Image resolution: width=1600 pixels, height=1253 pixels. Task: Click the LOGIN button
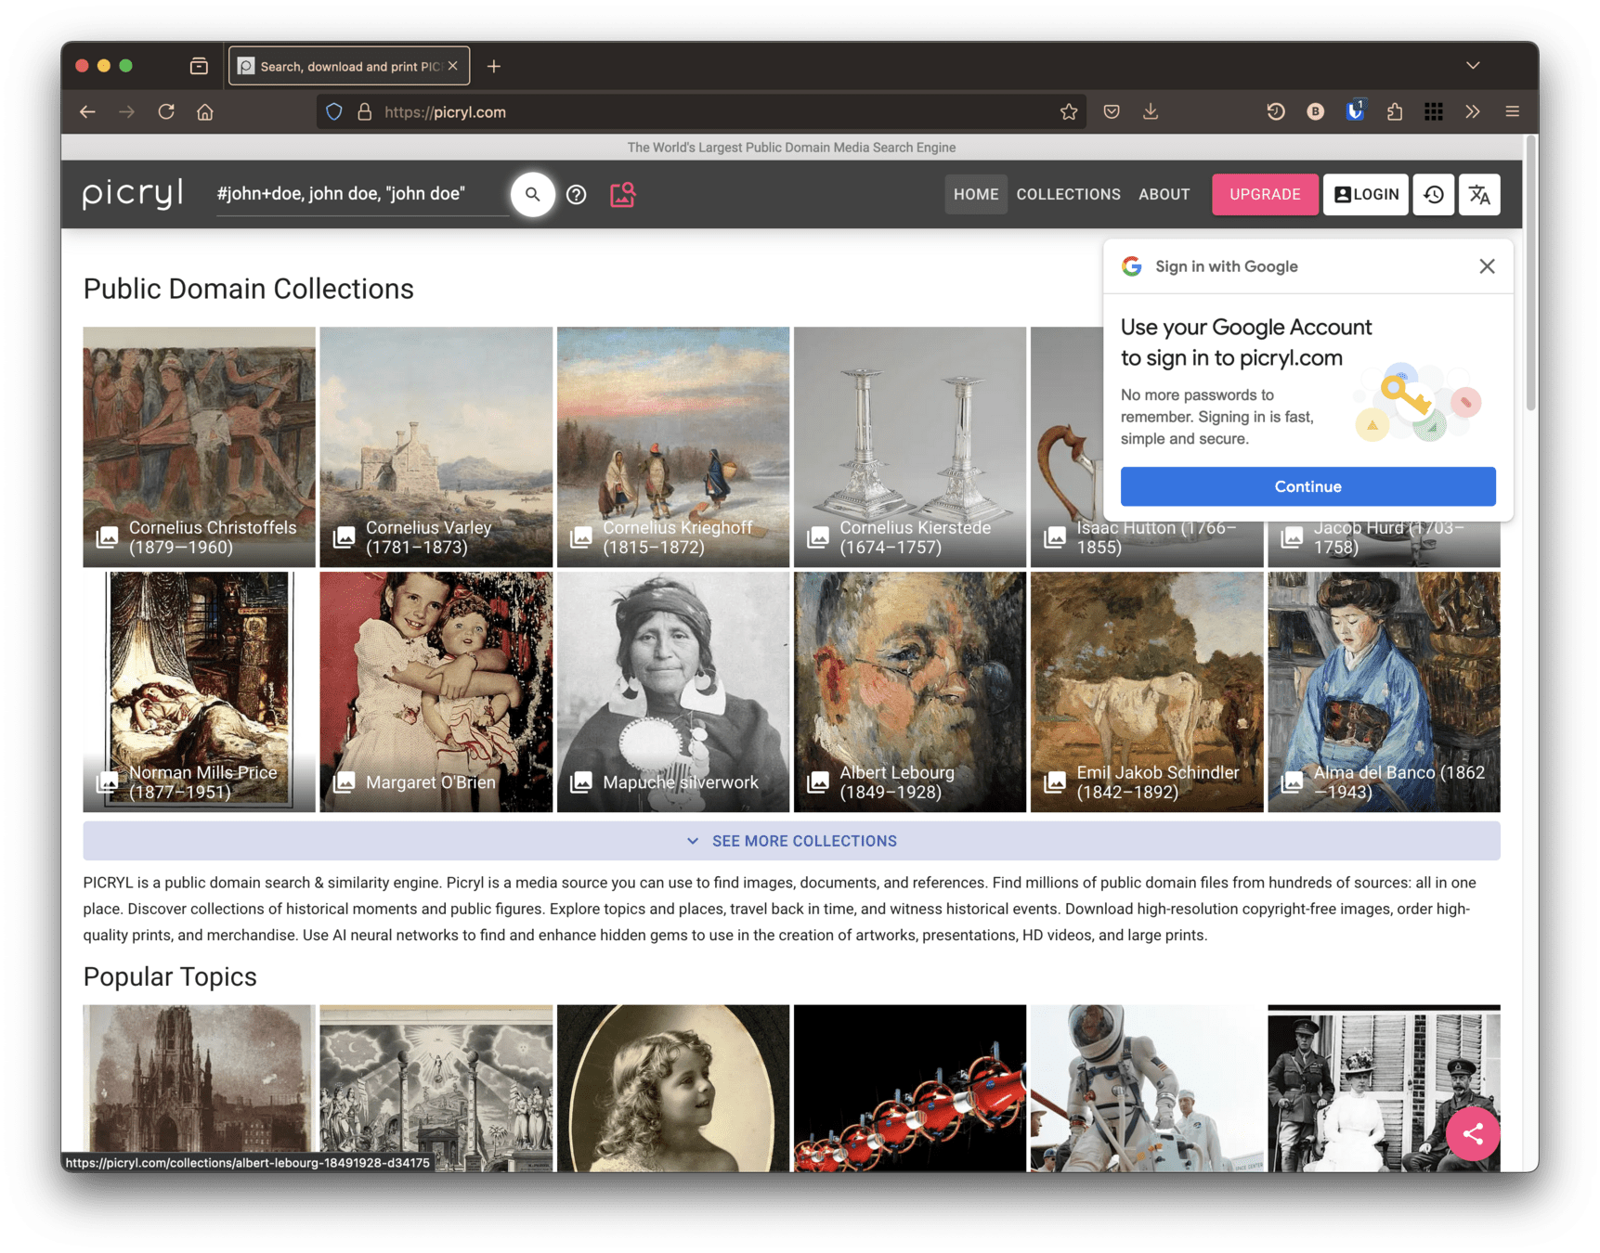[1366, 194]
